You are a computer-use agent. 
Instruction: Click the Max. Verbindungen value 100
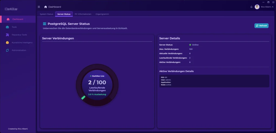click(x=191, y=49)
